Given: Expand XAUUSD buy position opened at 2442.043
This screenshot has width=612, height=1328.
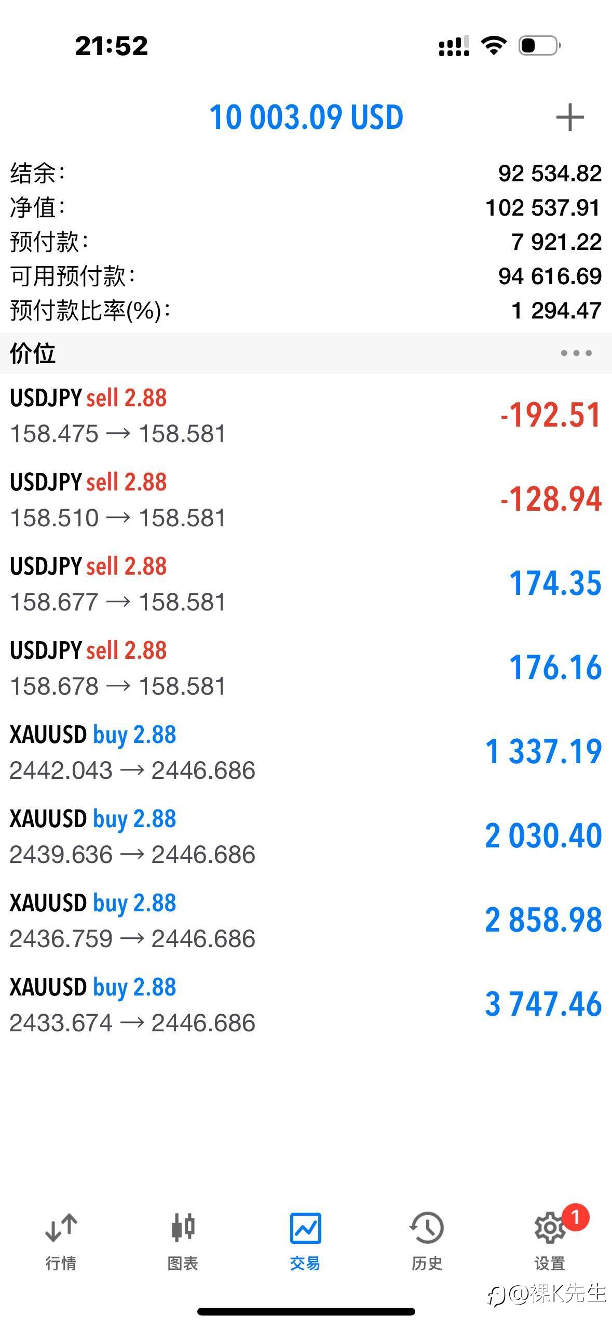Looking at the screenshot, I should [306, 752].
